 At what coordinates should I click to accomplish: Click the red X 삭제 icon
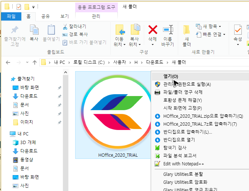pos(153,30)
